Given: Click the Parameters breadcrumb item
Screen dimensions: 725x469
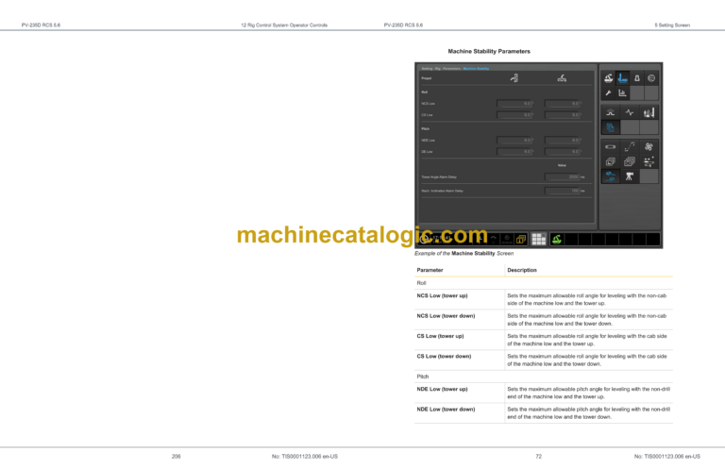Looking at the screenshot, I should (451, 68).
